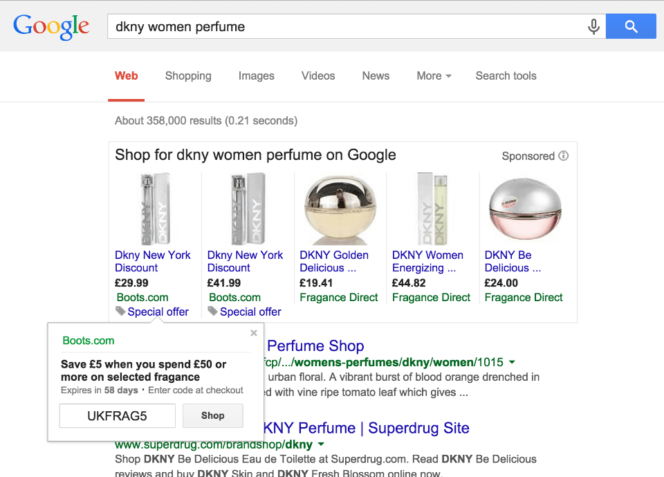Open the DKNY Women Energizing product link
The width and height of the screenshot is (664, 477).
(427, 261)
